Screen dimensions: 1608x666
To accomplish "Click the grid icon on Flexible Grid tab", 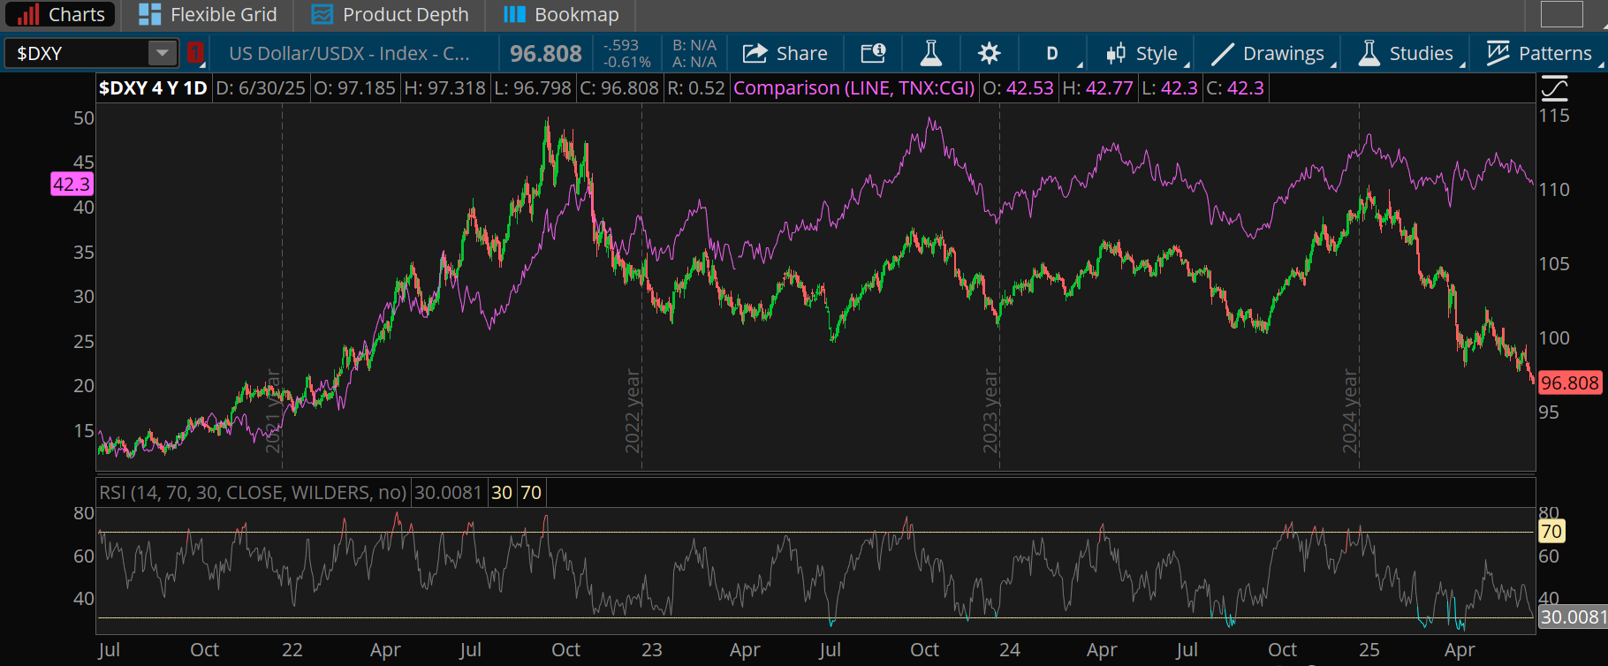I will [150, 14].
